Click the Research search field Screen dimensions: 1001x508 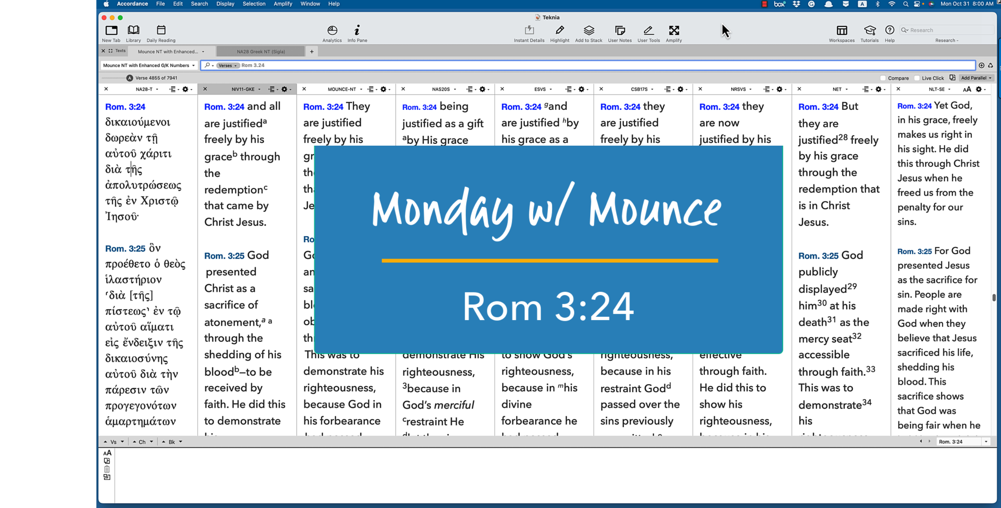pyautogui.click(x=947, y=30)
